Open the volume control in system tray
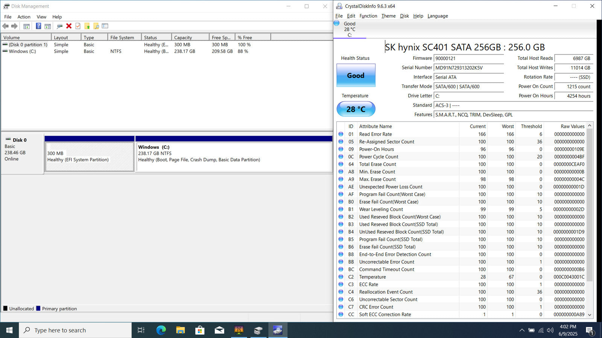The height and width of the screenshot is (338, 602). [550, 330]
